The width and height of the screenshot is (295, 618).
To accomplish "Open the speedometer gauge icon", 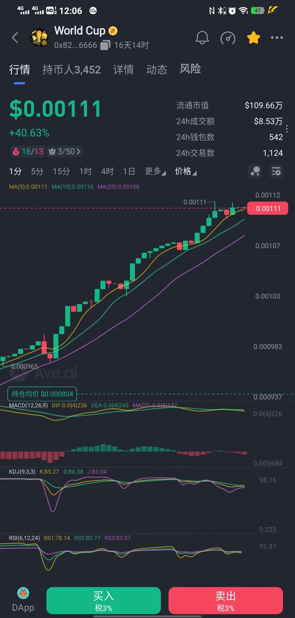I will pyautogui.click(x=228, y=38).
